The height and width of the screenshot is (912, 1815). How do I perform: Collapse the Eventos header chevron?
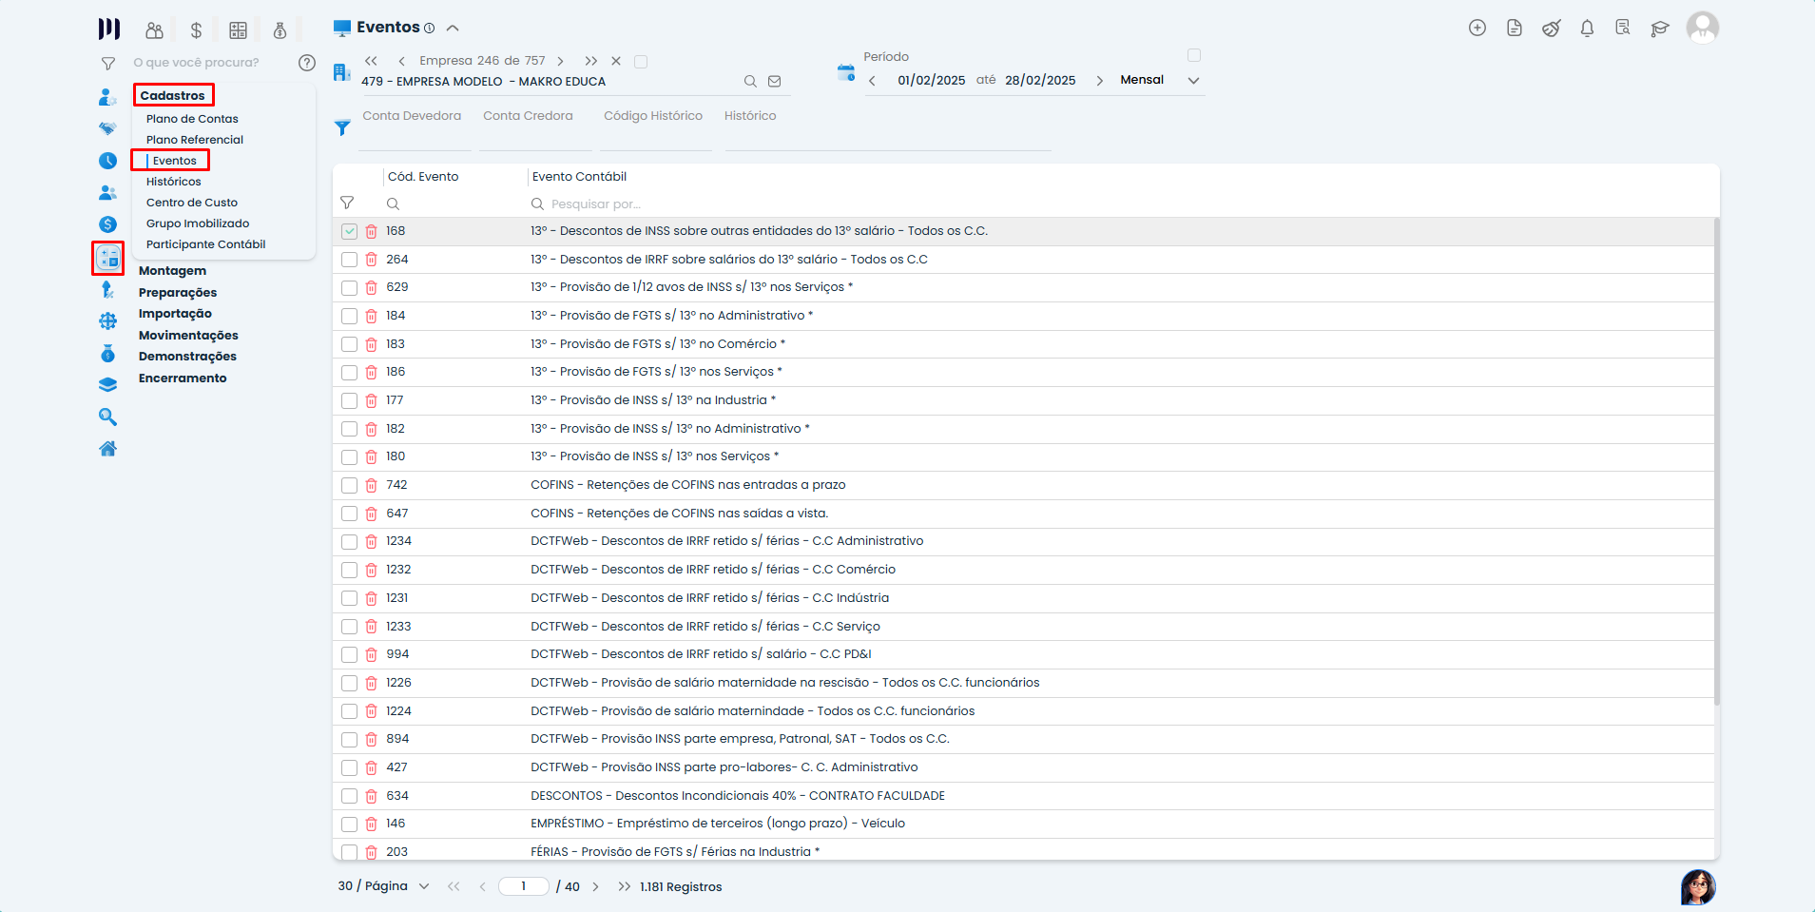click(453, 29)
